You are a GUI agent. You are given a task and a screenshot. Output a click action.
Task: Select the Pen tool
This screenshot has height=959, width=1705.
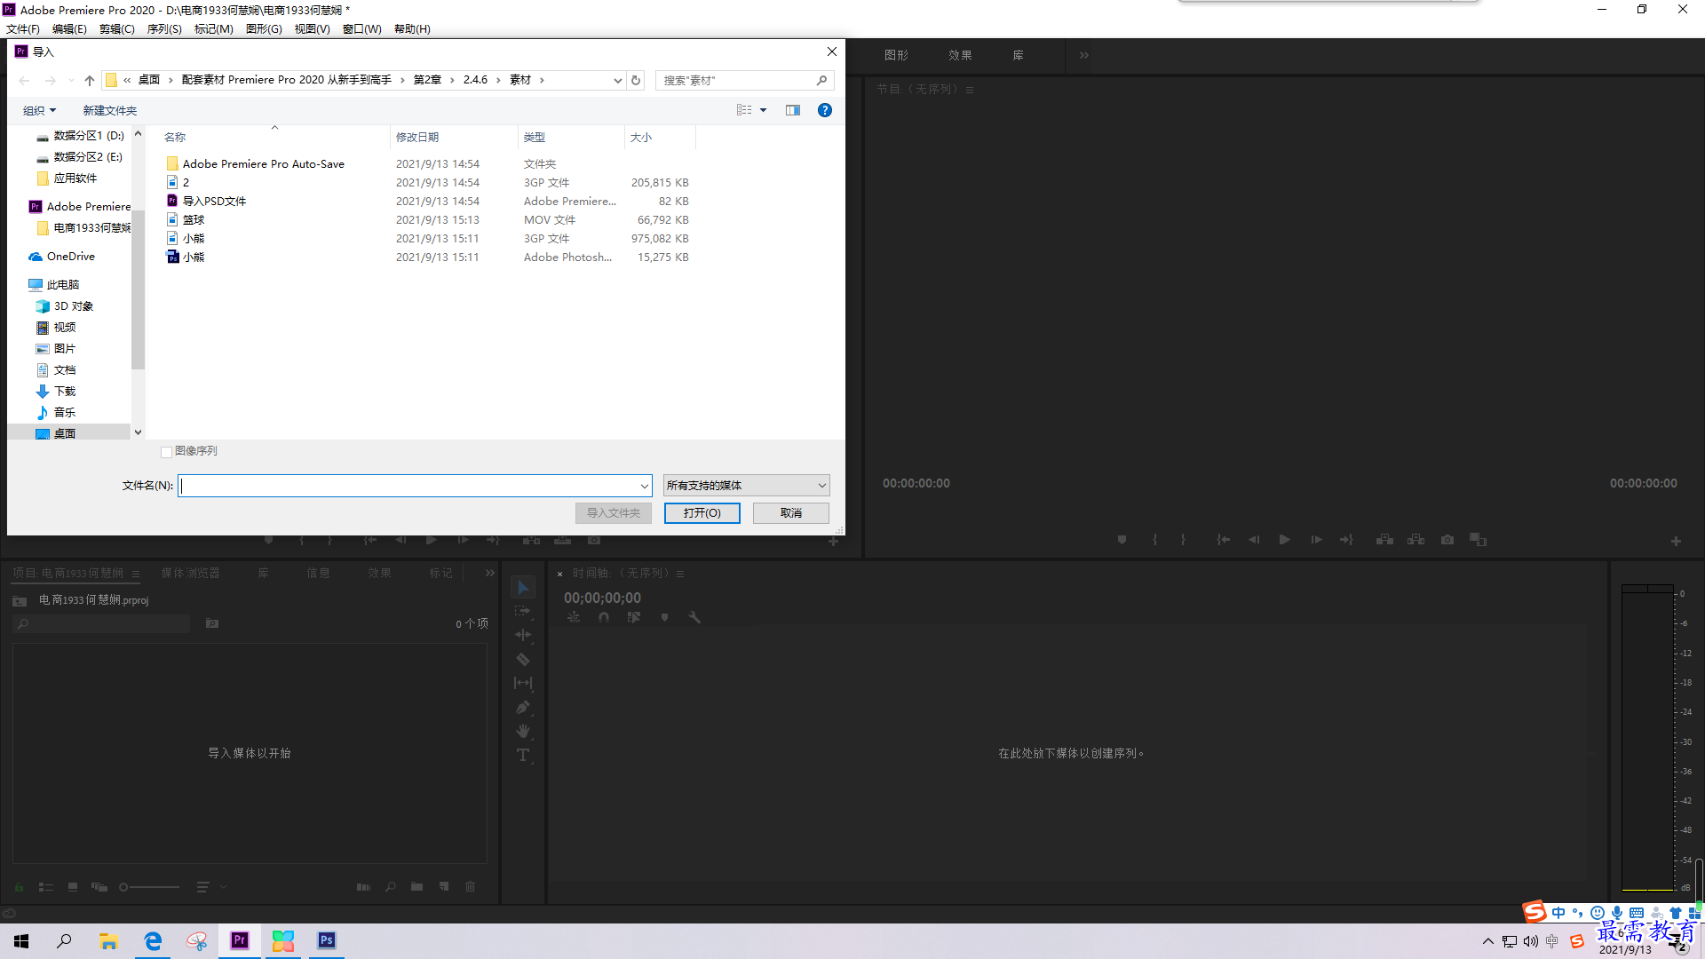coord(523,708)
